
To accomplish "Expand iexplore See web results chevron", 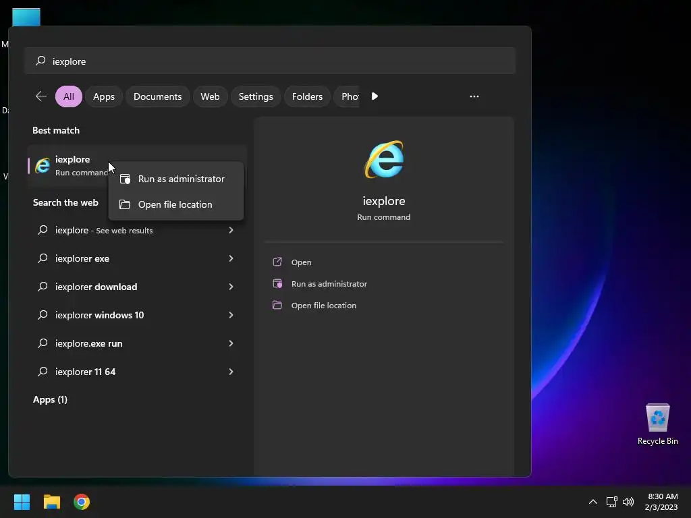I will click(x=231, y=230).
